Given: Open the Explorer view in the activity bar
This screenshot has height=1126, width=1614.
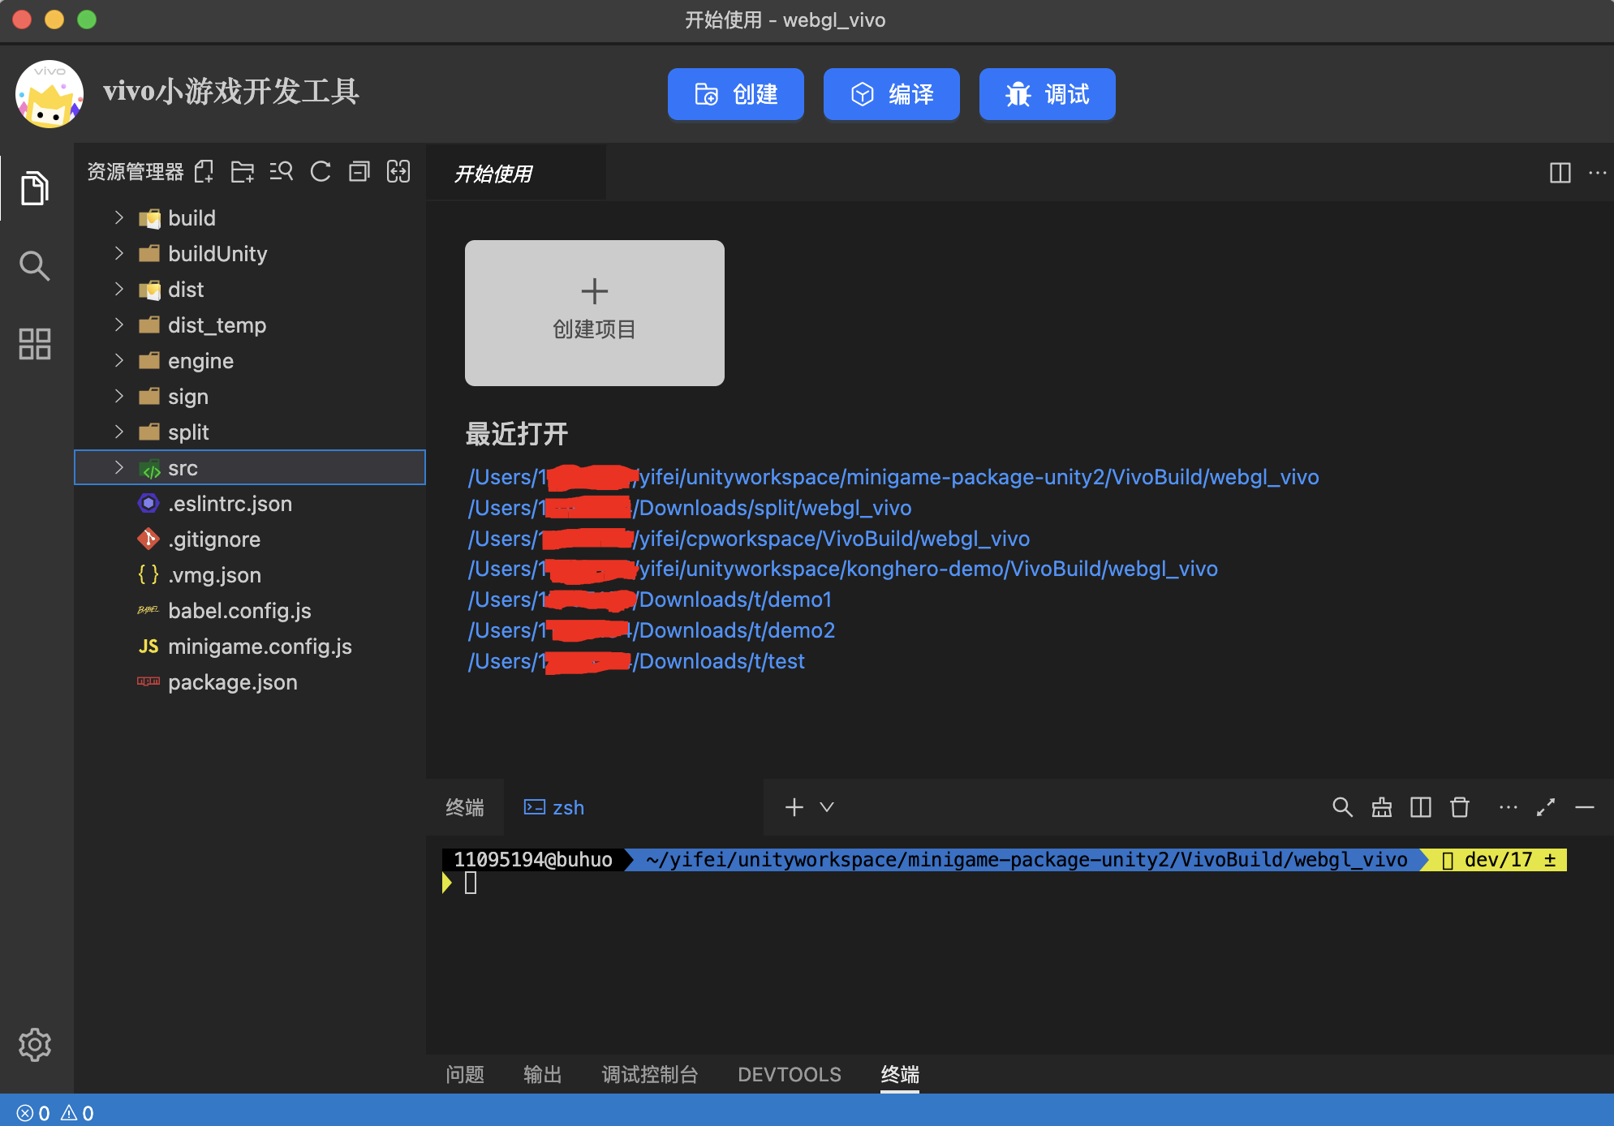Looking at the screenshot, I should (x=34, y=188).
